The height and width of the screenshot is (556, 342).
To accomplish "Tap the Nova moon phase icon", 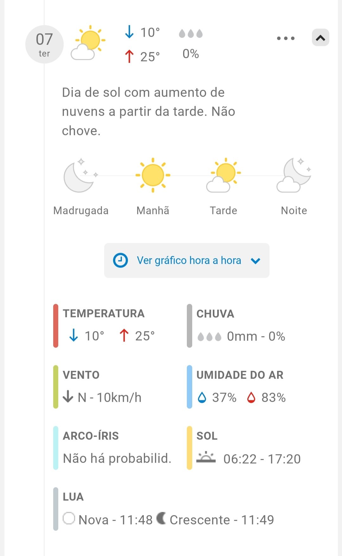I will click(x=69, y=518).
